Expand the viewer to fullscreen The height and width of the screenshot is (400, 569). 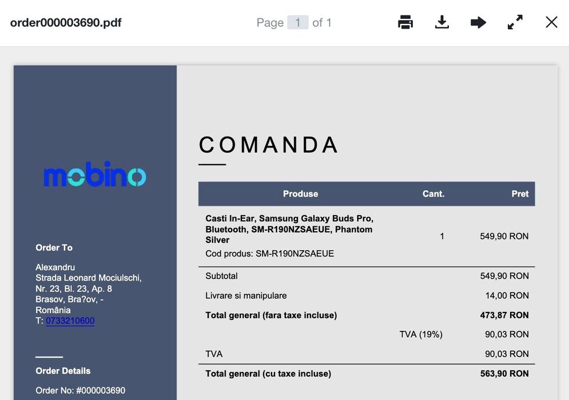coord(515,22)
